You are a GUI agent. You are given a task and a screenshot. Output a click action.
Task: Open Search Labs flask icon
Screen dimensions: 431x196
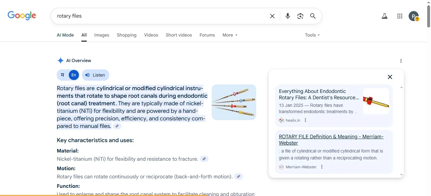tap(384, 16)
